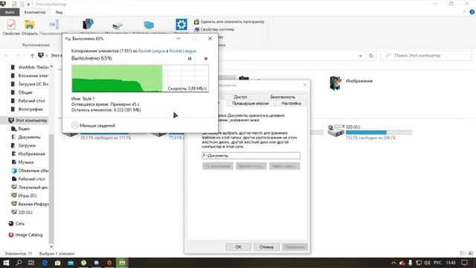The height and width of the screenshot is (268, 476).
Task: Refresh the Explorer view
Action: [x=370, y=56]
